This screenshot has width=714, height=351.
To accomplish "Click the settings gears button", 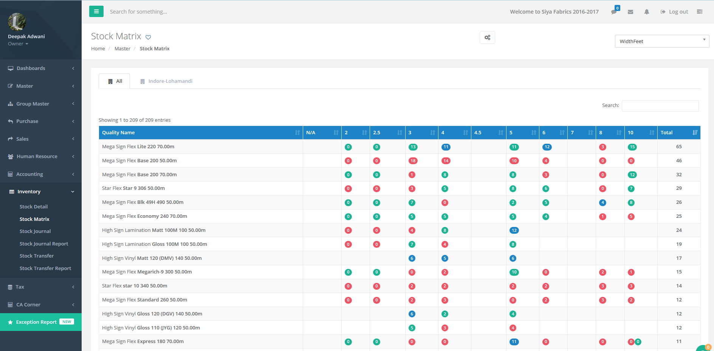I will (487, 37).
